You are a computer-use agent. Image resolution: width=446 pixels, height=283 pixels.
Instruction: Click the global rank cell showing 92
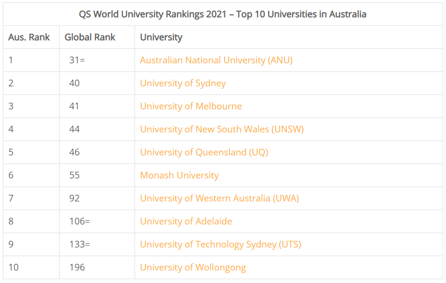(x=74, y=199)
